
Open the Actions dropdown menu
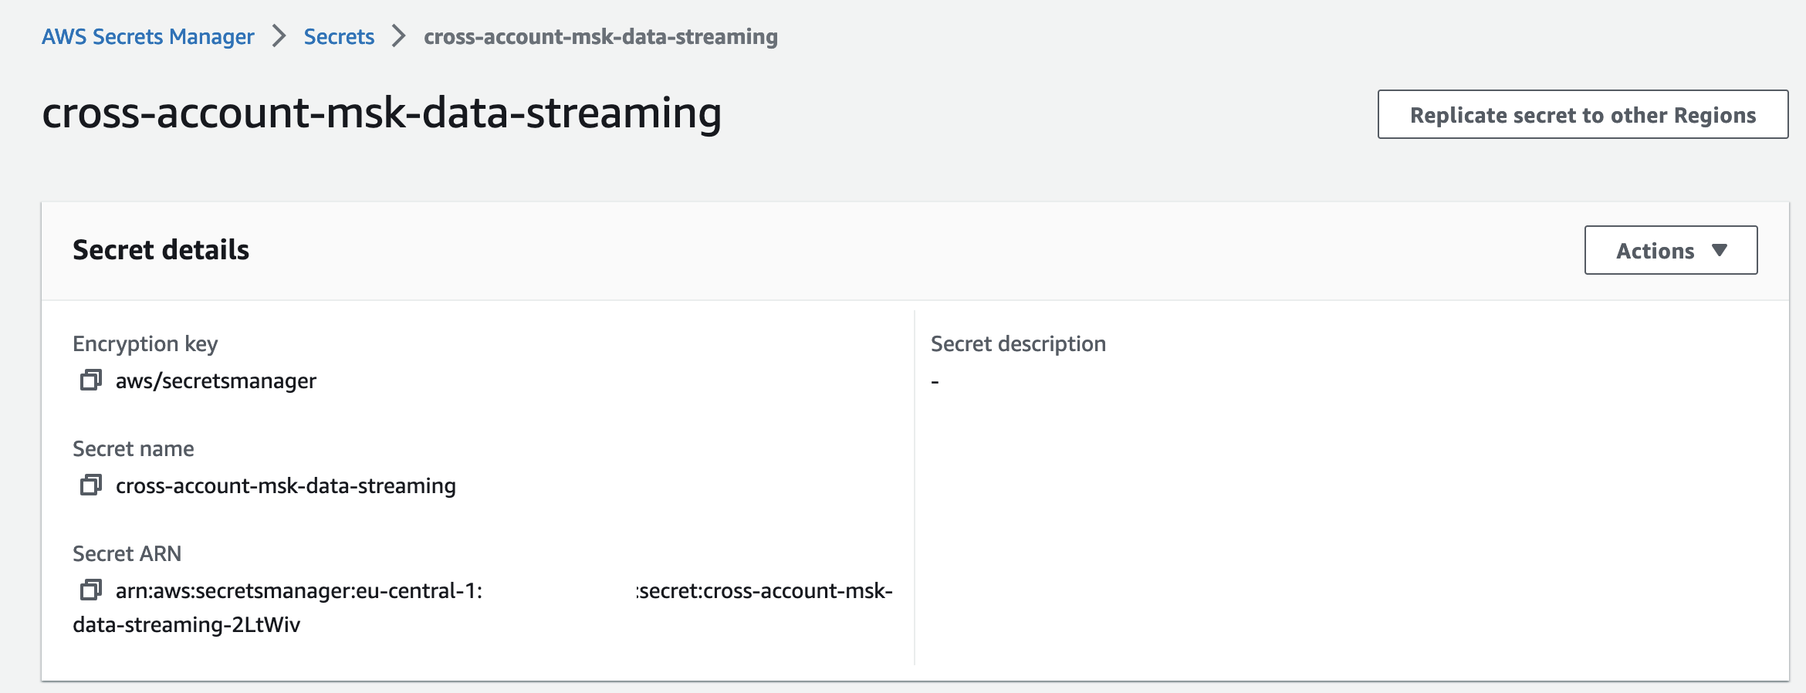(1670, 250)
